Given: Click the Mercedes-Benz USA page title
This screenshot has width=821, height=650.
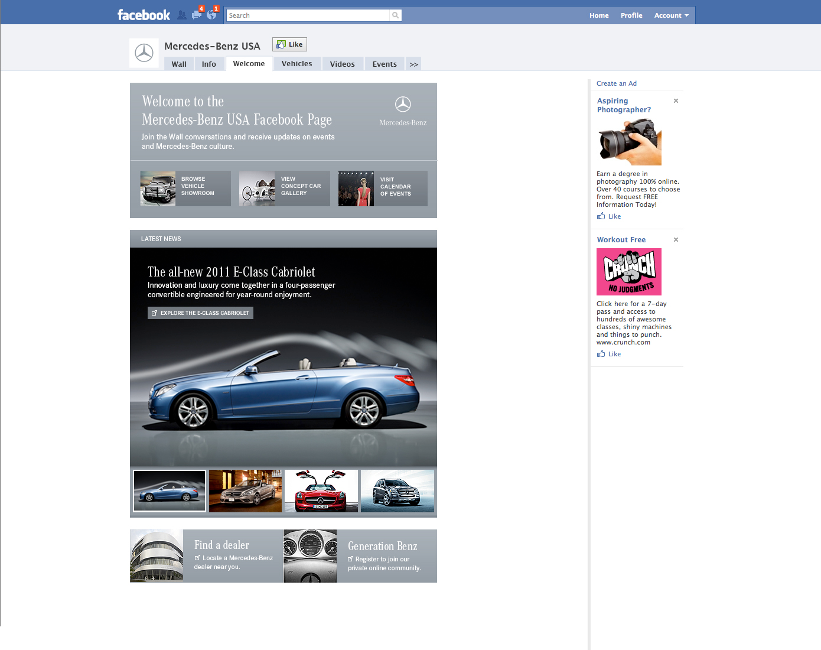Looking at the screenshot, I should click(212, 46).
